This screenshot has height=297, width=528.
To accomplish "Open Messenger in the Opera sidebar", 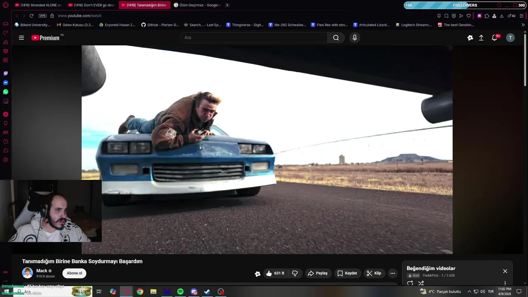I will click(x=5, y=82).
